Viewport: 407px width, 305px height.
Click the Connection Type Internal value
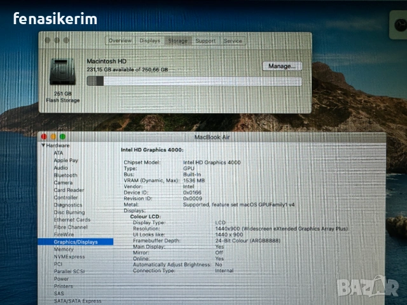pos(224,271)
